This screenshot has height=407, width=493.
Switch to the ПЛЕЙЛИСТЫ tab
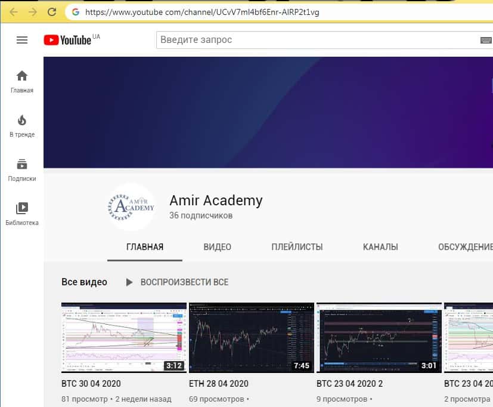[x=297, y=247]
